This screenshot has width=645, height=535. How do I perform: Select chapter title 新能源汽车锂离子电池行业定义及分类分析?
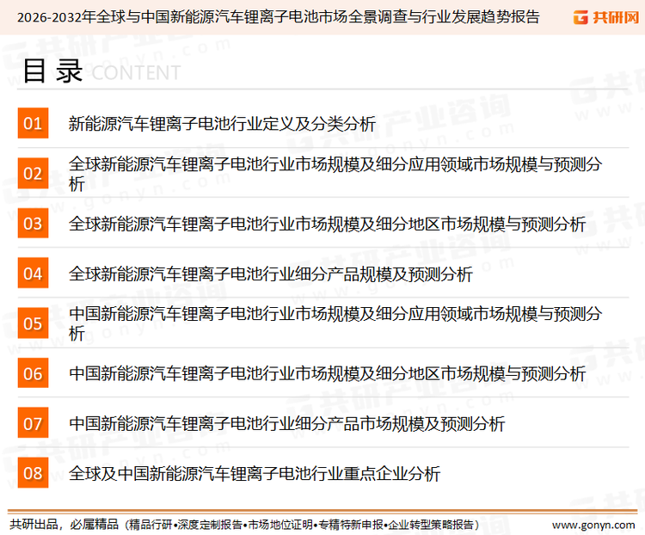click(222, 124)
